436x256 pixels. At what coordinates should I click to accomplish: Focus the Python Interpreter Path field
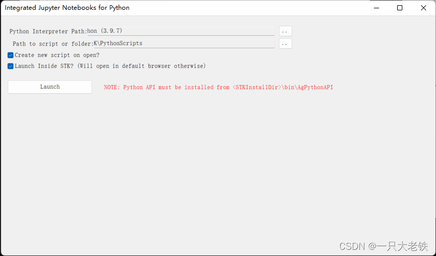point(181,31)
